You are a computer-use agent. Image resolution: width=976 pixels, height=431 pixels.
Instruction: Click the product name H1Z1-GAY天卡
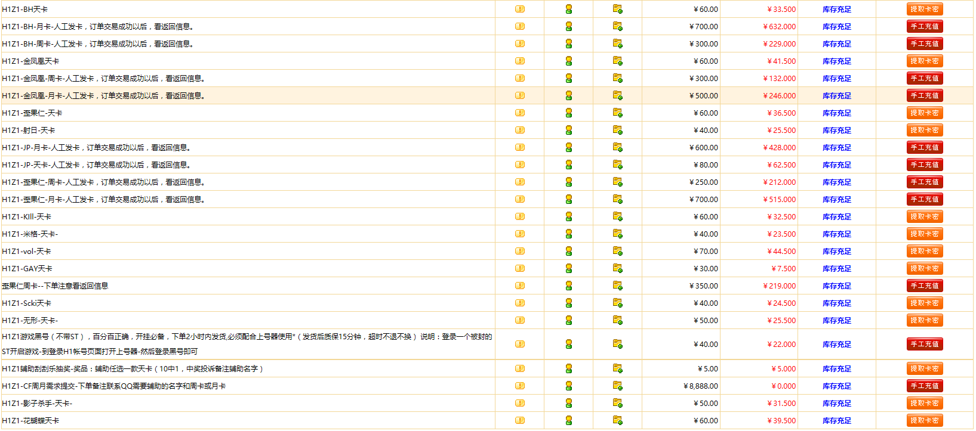tap(27, 268)
